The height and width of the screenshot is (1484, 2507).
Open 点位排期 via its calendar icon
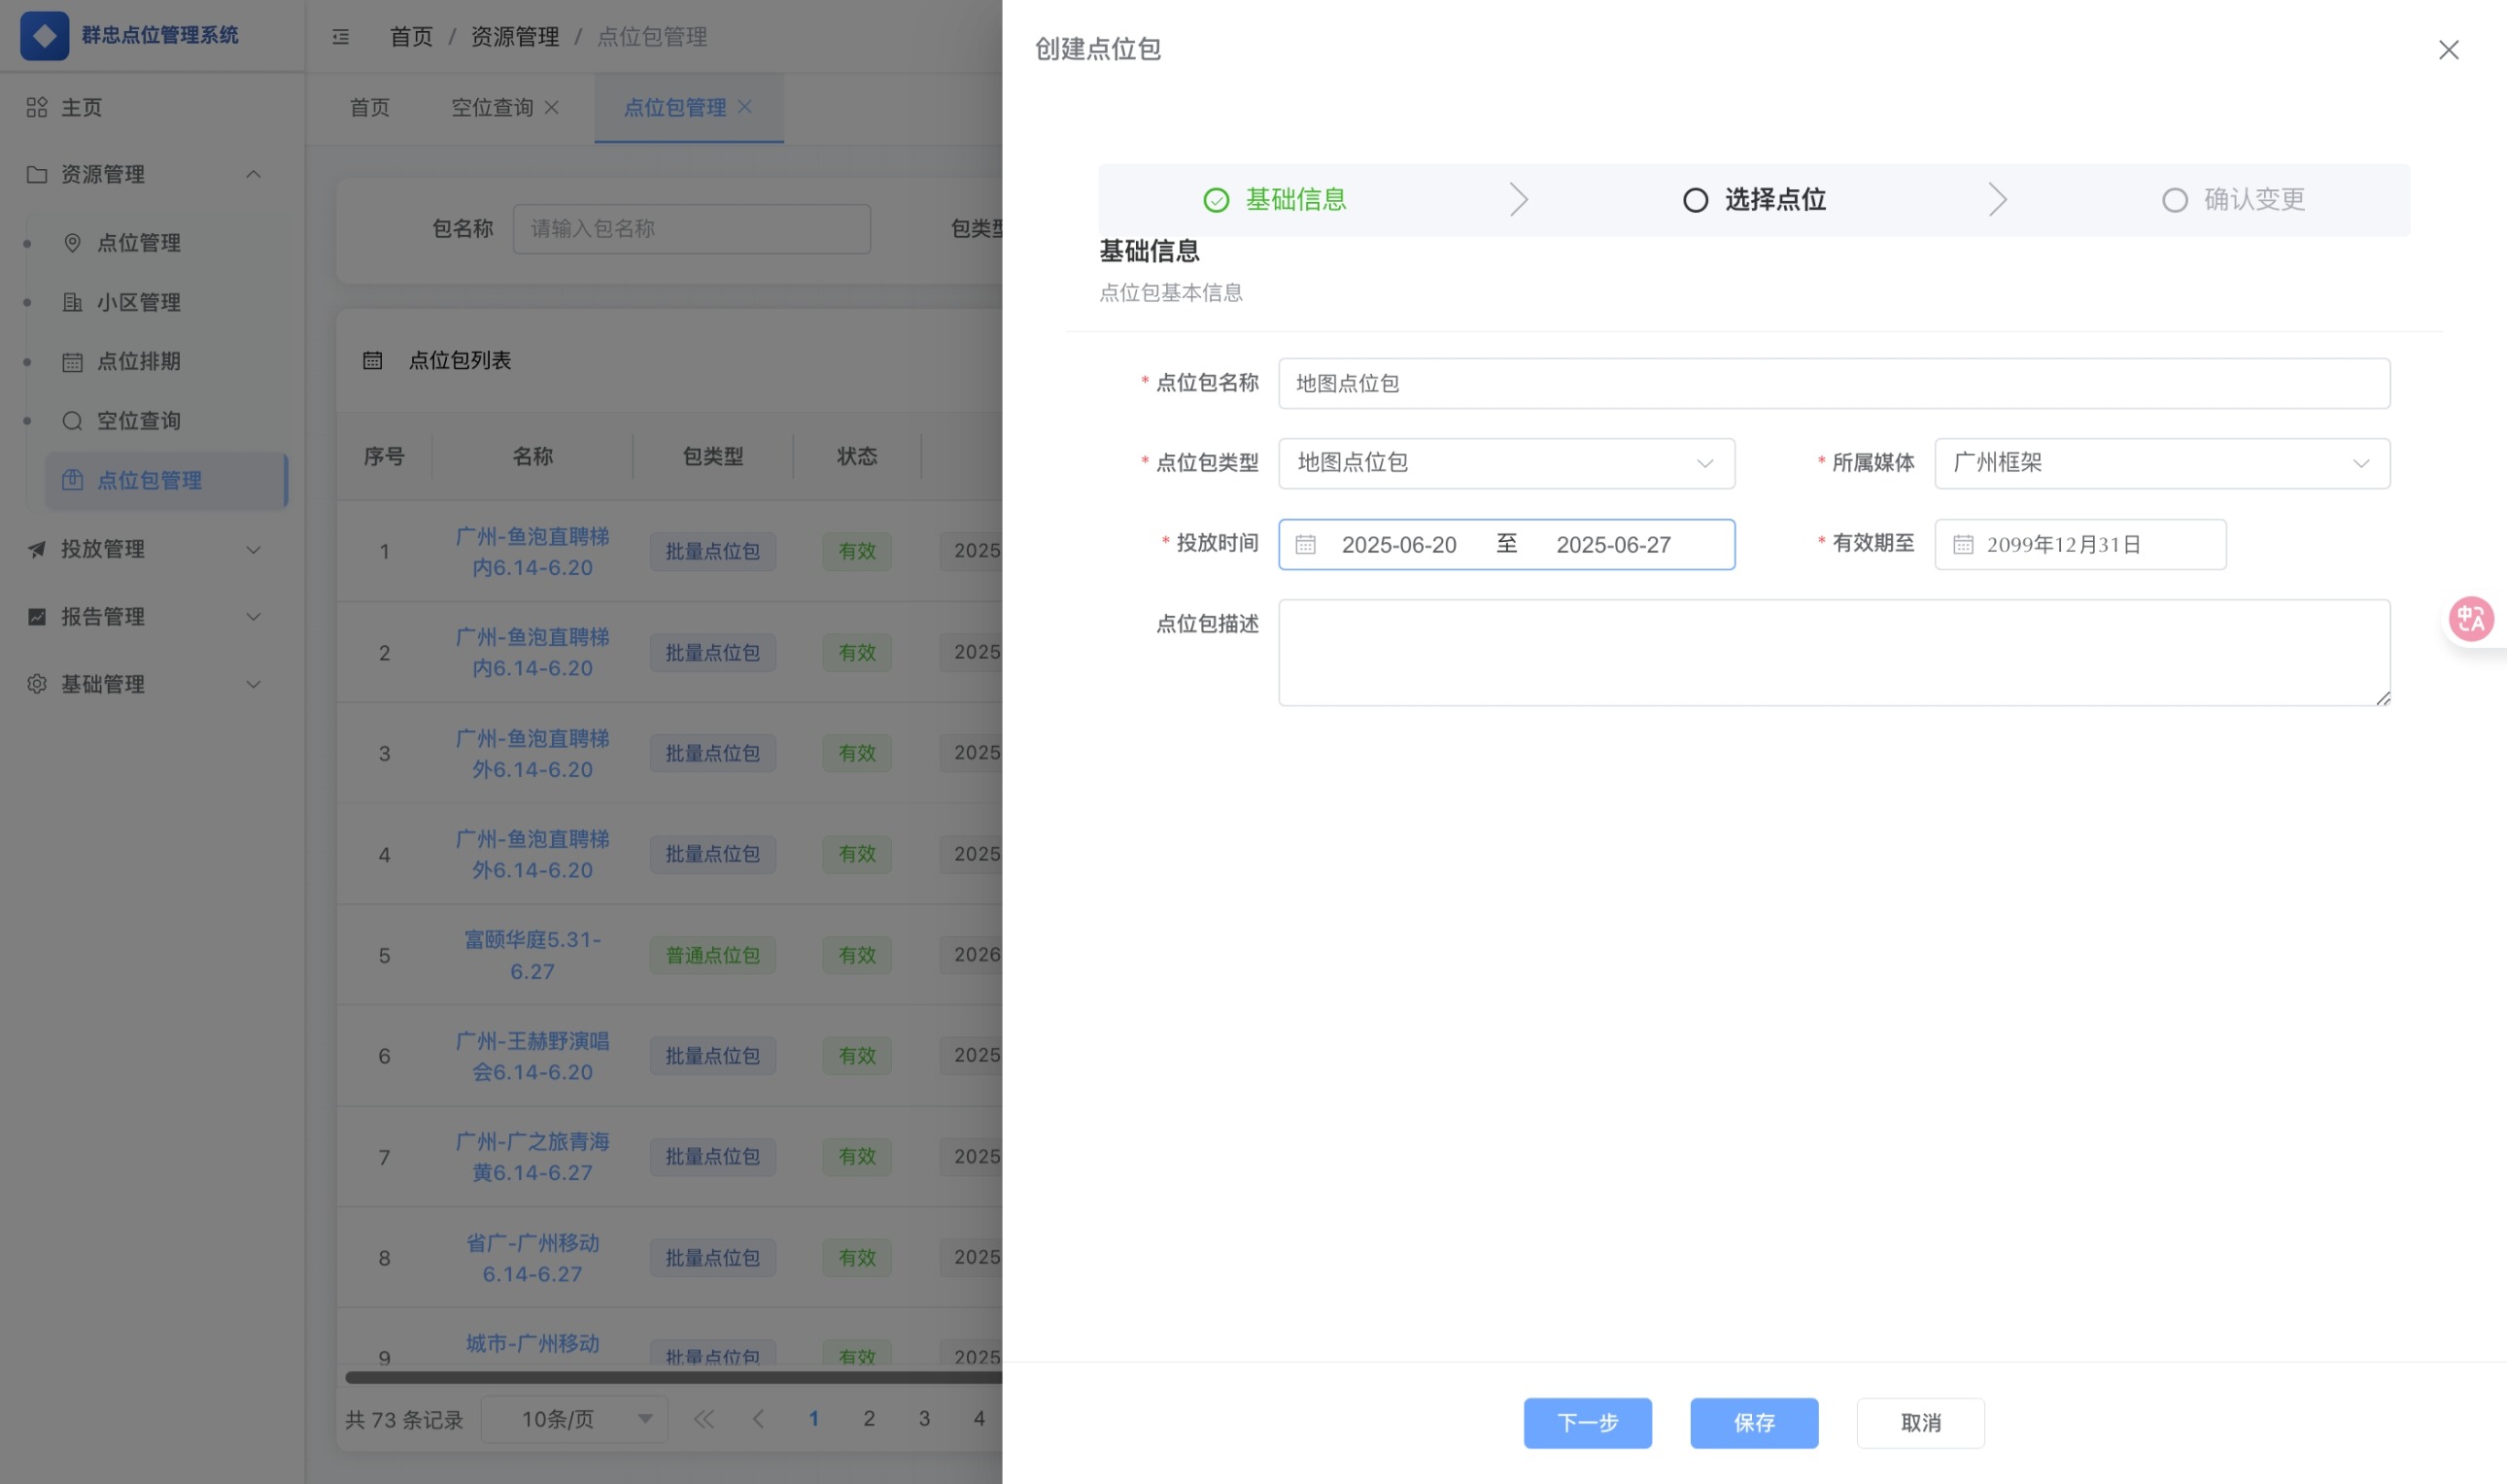(x=72, y=361)
